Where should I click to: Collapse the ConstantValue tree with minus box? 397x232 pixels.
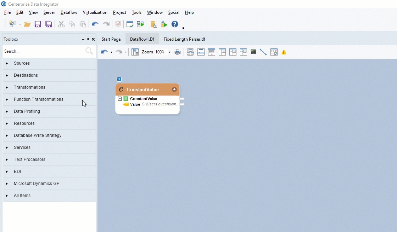click(x=120, y=99)
